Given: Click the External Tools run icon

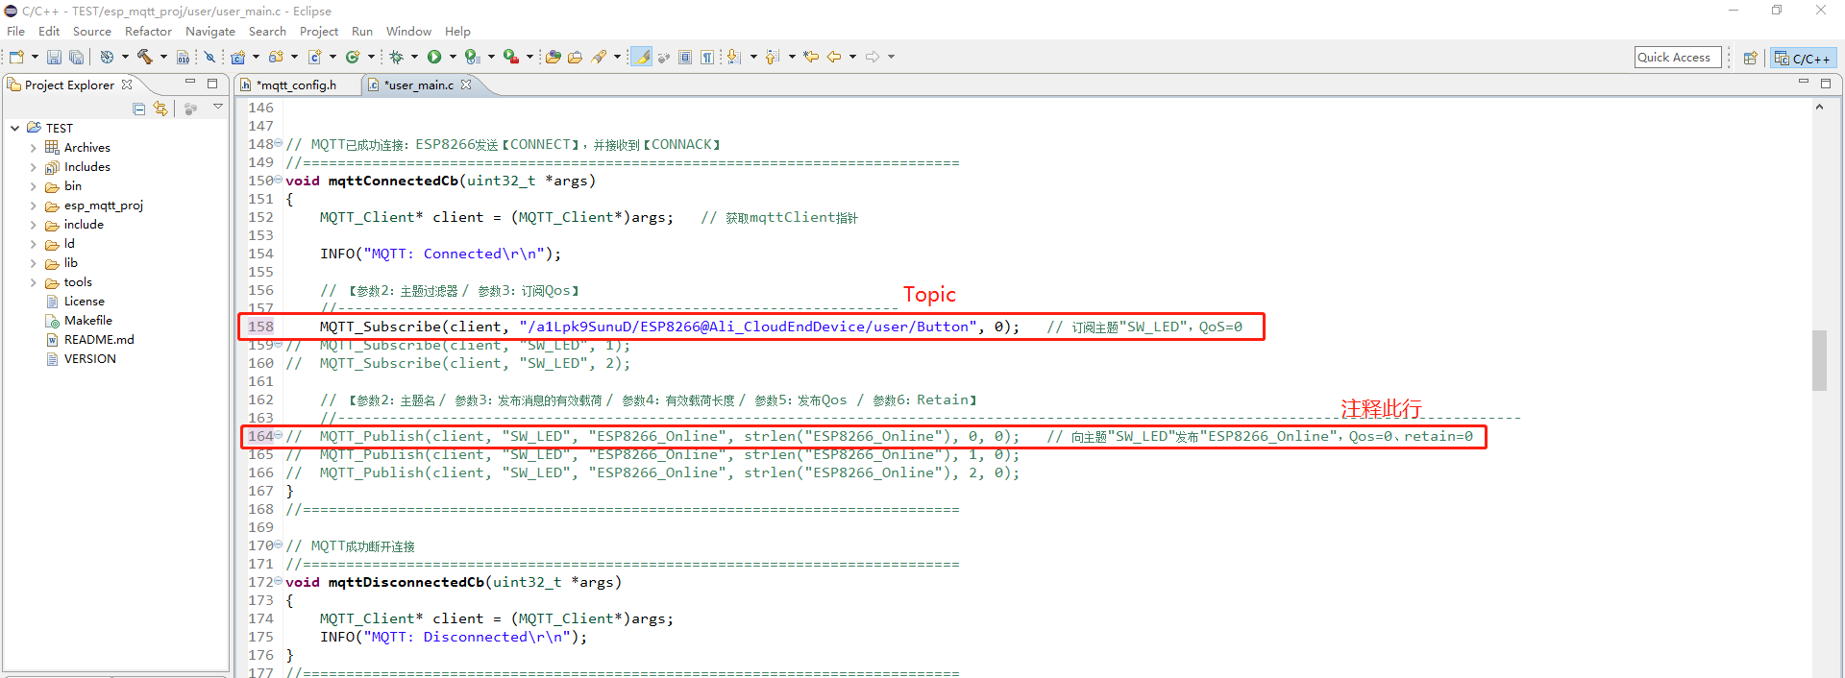Looking at the screenshot, I should 511,57.
